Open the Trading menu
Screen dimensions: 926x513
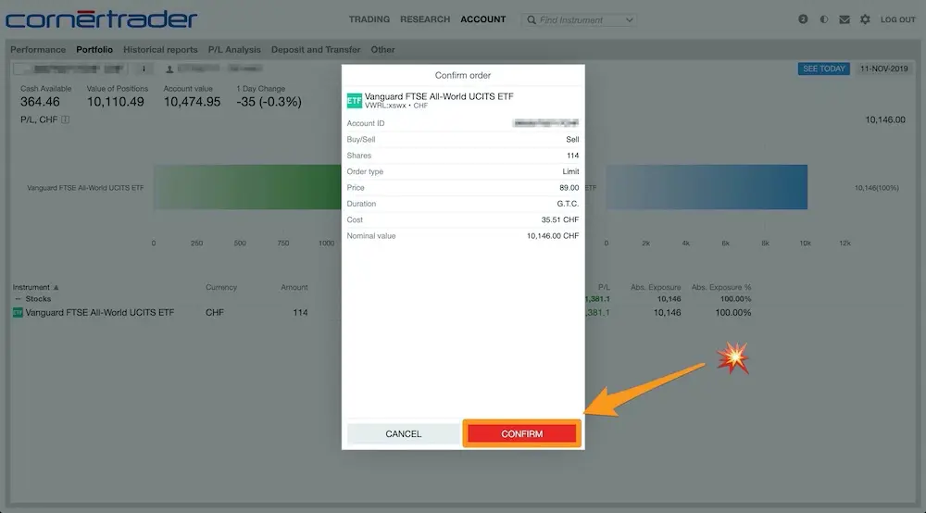[369, 19]
